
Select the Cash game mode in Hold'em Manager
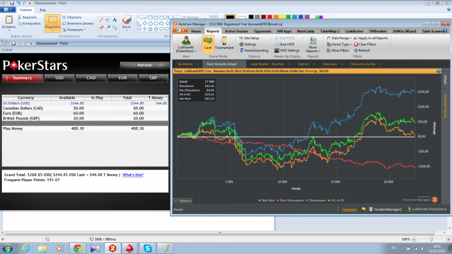207,44
